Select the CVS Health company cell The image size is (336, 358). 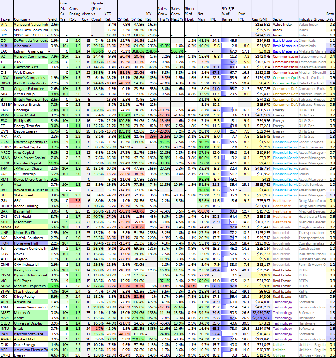coord(30,216)
